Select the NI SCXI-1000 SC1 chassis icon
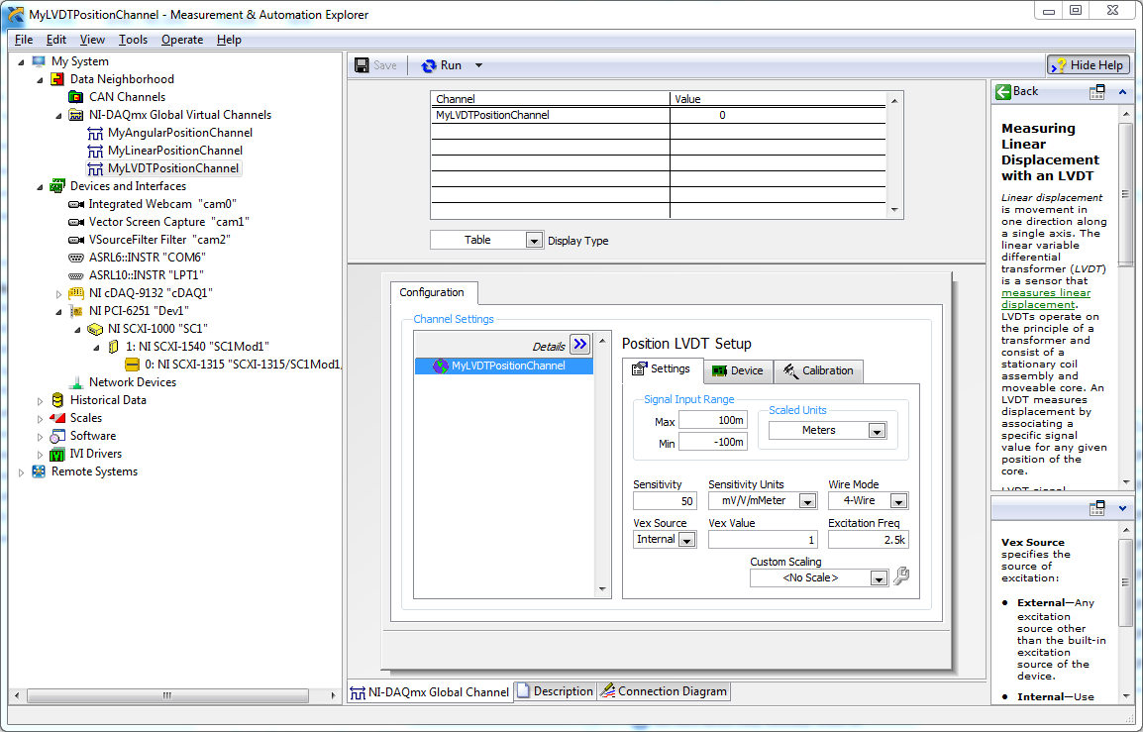Viewport: 1143px width, 732px height. (x=95, y=329)
